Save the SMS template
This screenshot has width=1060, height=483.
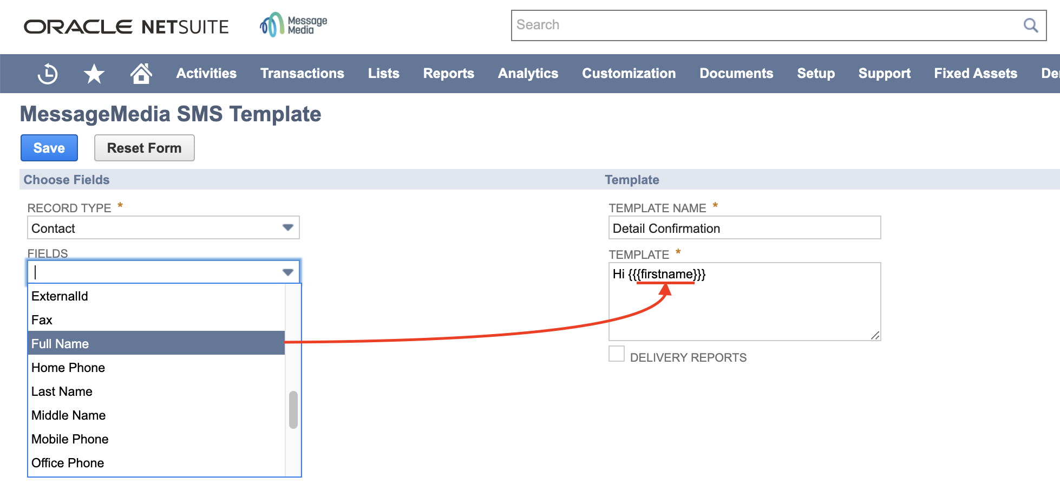point(49,148)
